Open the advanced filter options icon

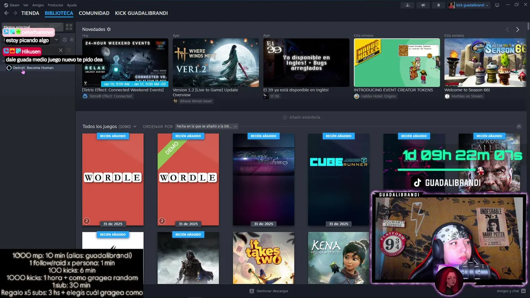(x=69, y=50)
